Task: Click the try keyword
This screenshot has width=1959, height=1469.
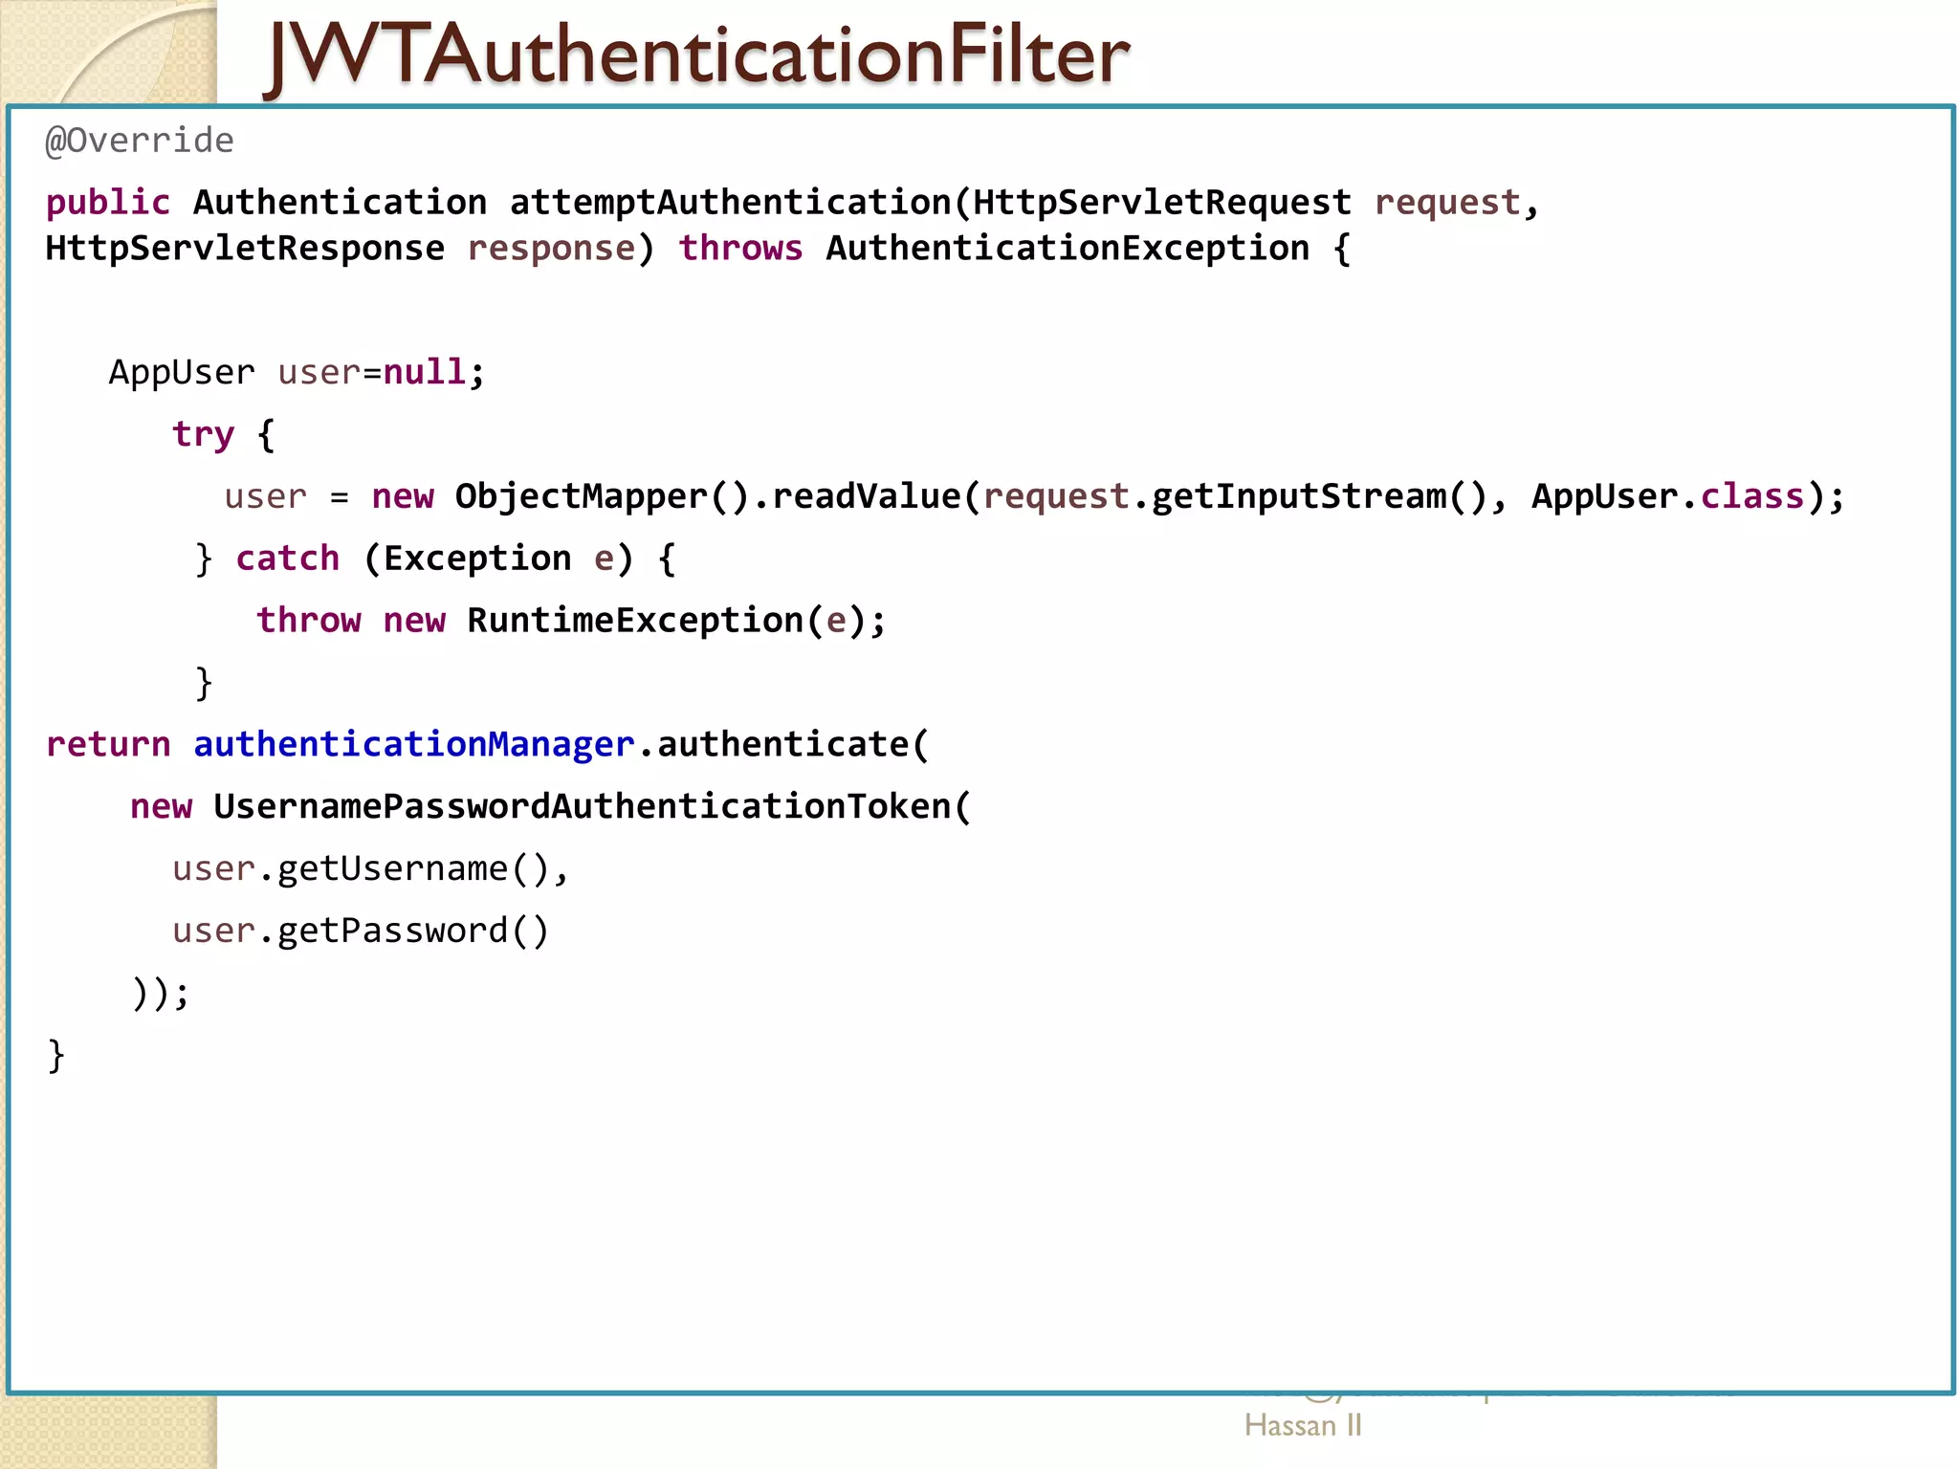Action: (203, 434)
